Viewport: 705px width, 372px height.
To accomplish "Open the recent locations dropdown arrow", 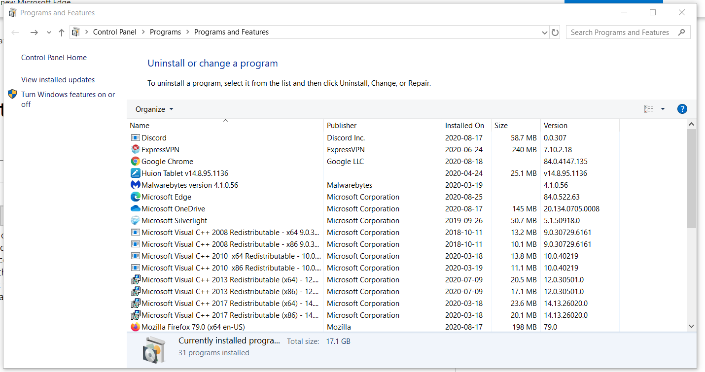I will [49, 33].
